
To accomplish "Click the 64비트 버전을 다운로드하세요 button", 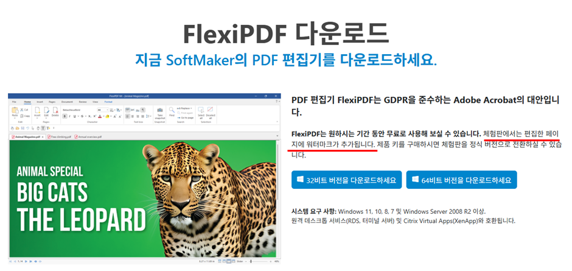I will pos(461,180).
